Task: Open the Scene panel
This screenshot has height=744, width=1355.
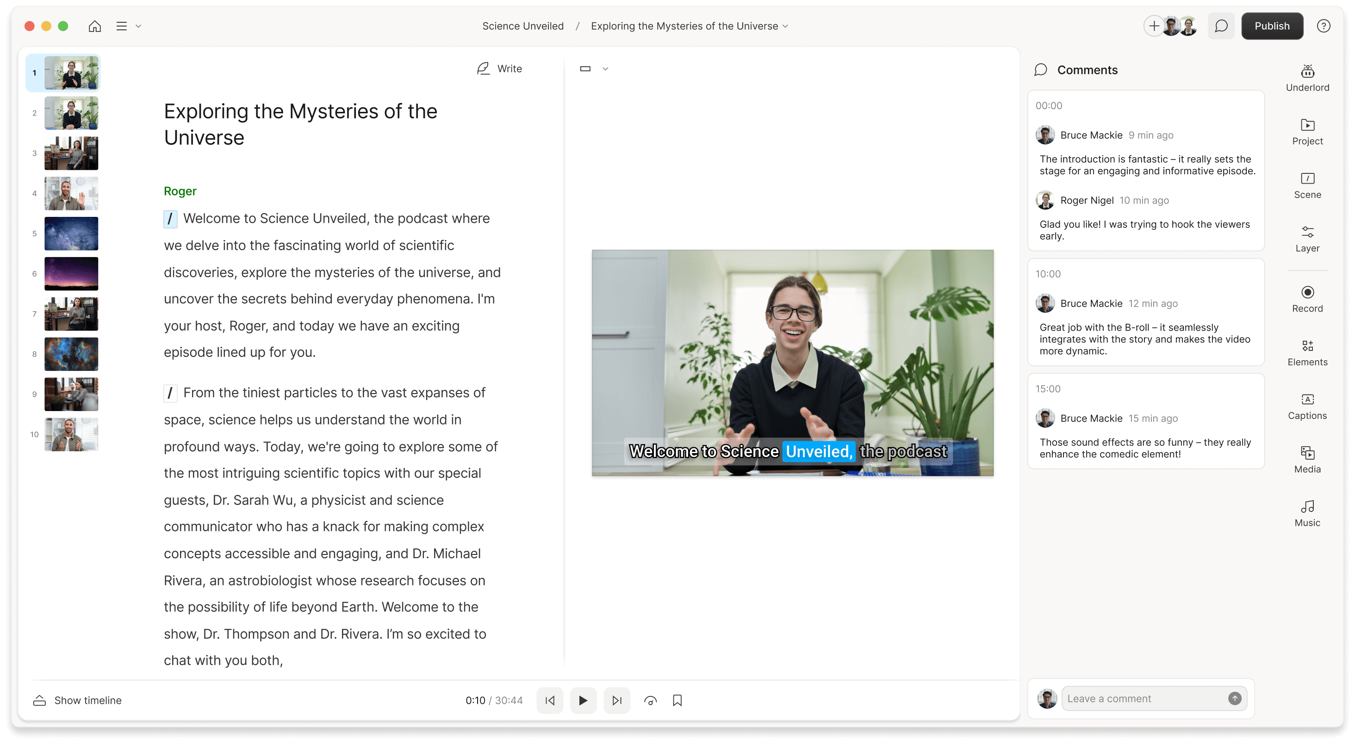Action: pyautogui.click(x=1307, y=185)
